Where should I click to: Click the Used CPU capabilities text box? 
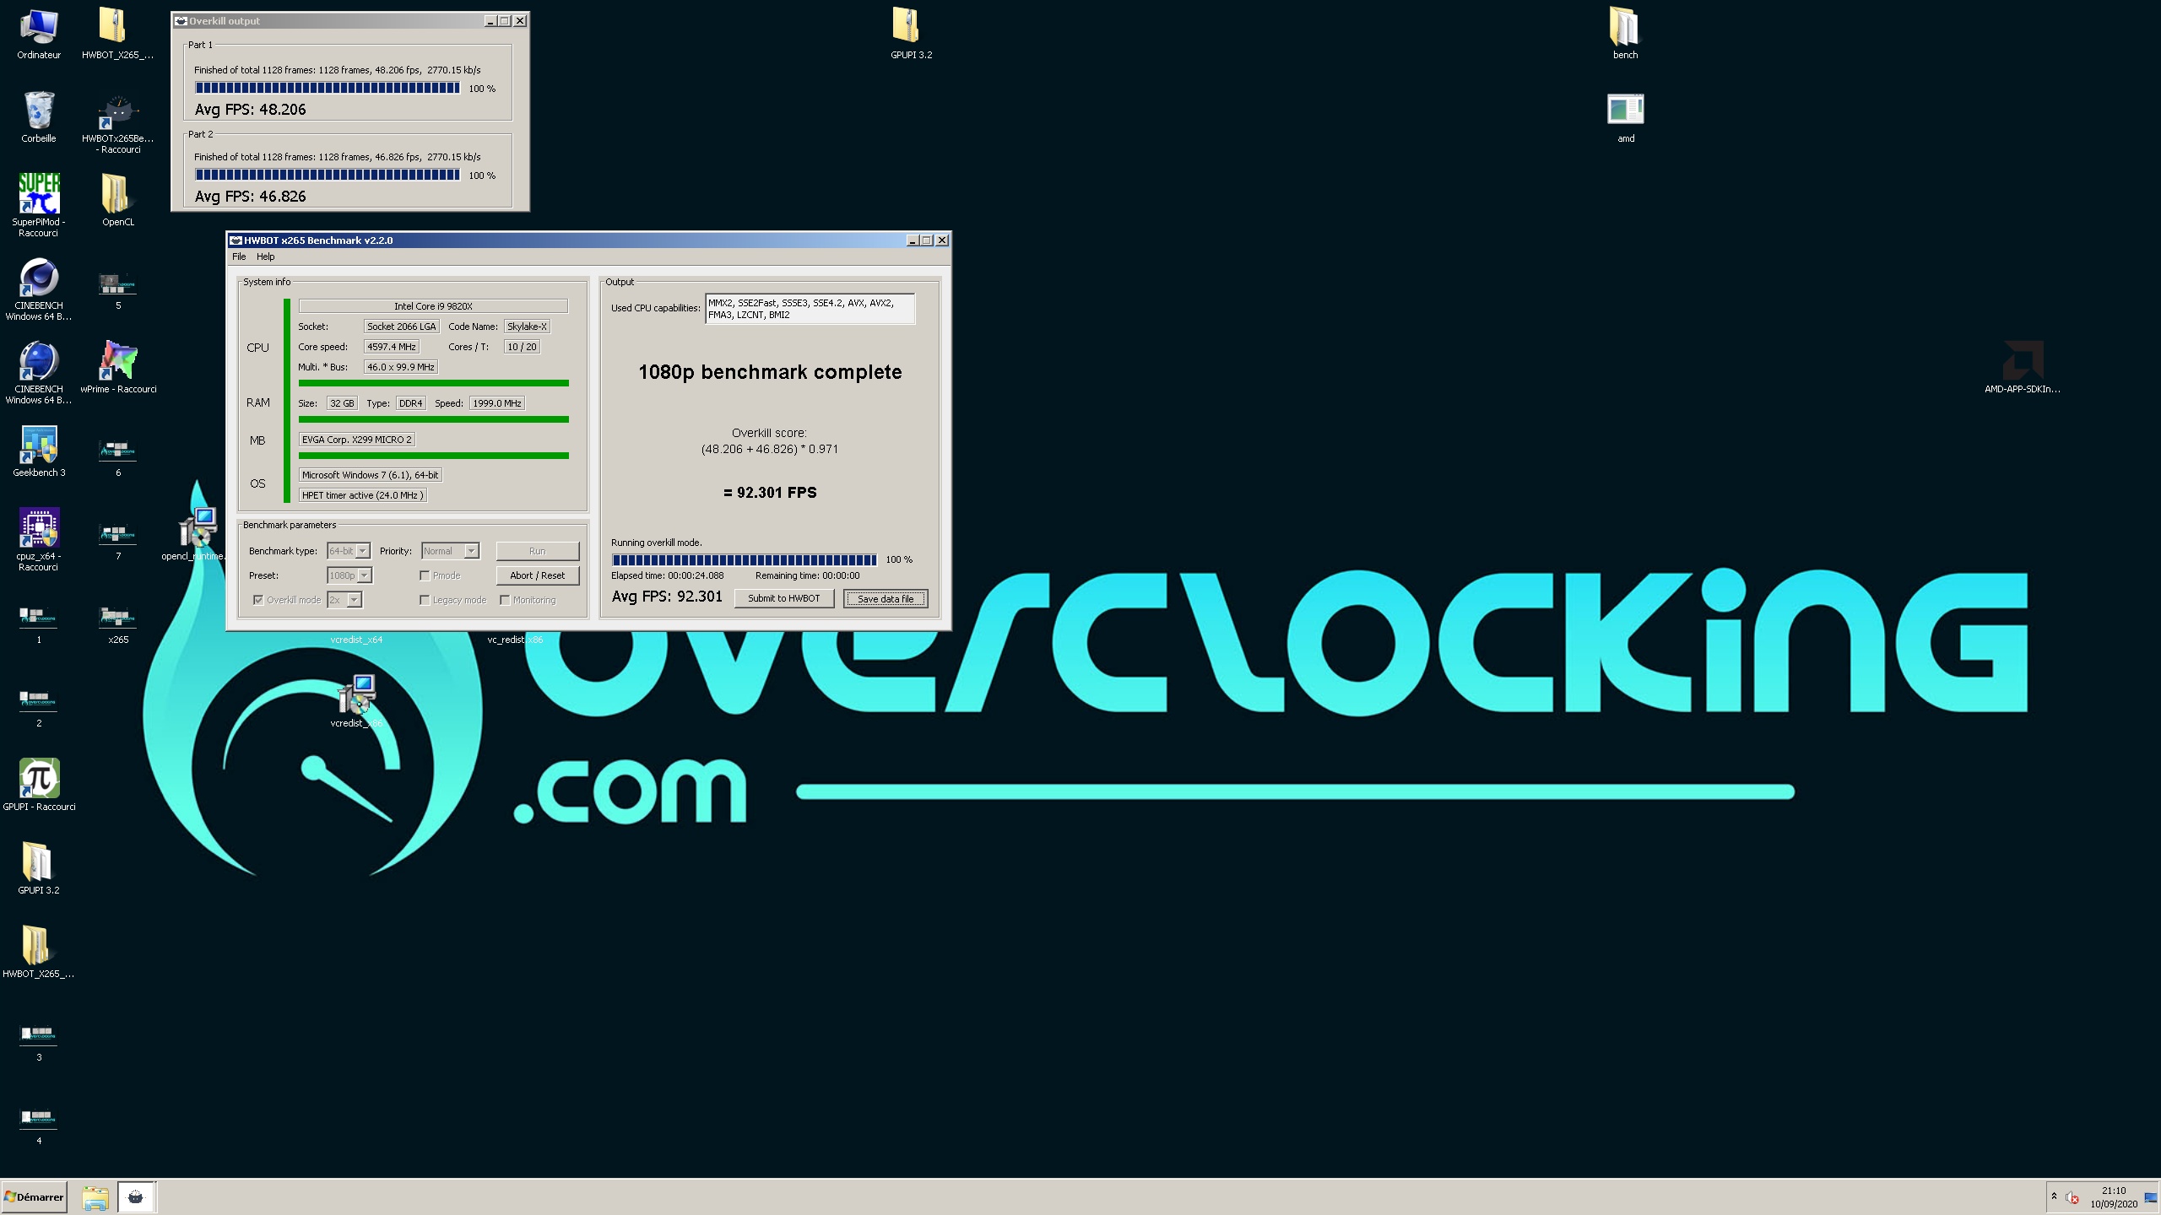(810, 309)
